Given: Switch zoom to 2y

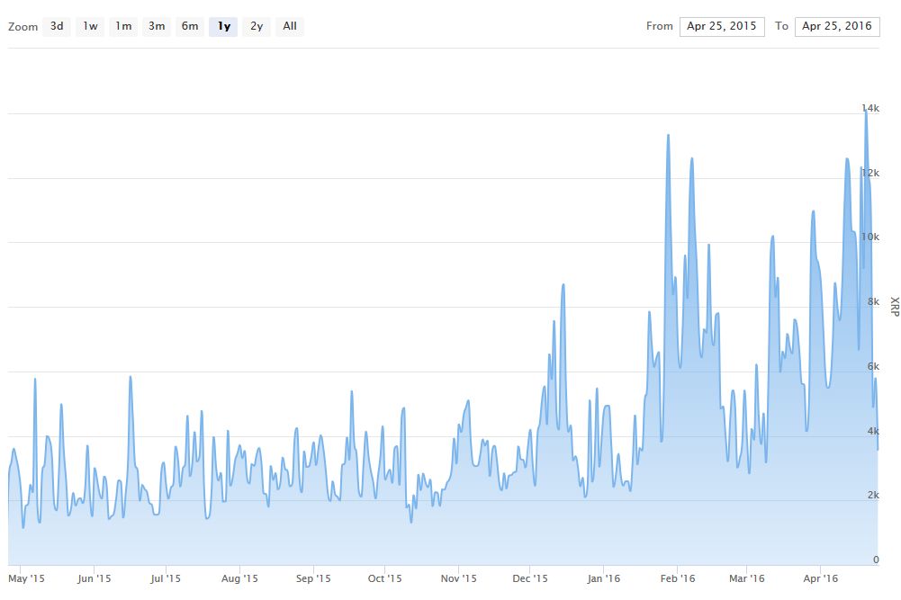Looking at the screenshot, I should (x=257, y=26).
